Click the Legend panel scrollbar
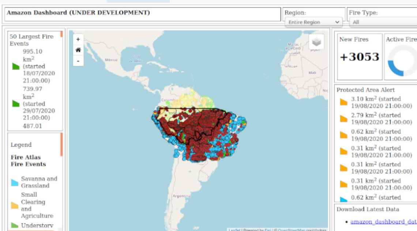This screenshot has height=231, width=417. click(61, 145)
